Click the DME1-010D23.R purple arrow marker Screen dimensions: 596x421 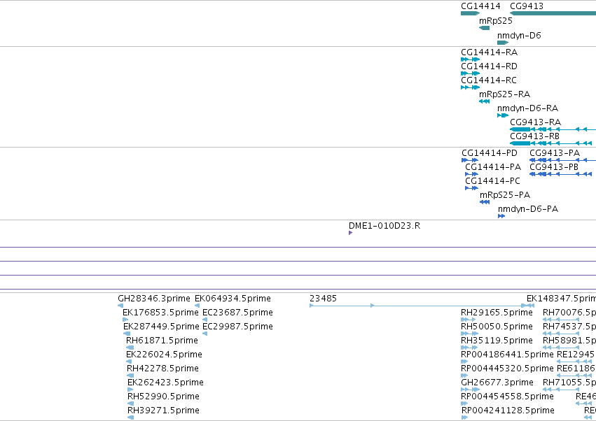point(350,233)
